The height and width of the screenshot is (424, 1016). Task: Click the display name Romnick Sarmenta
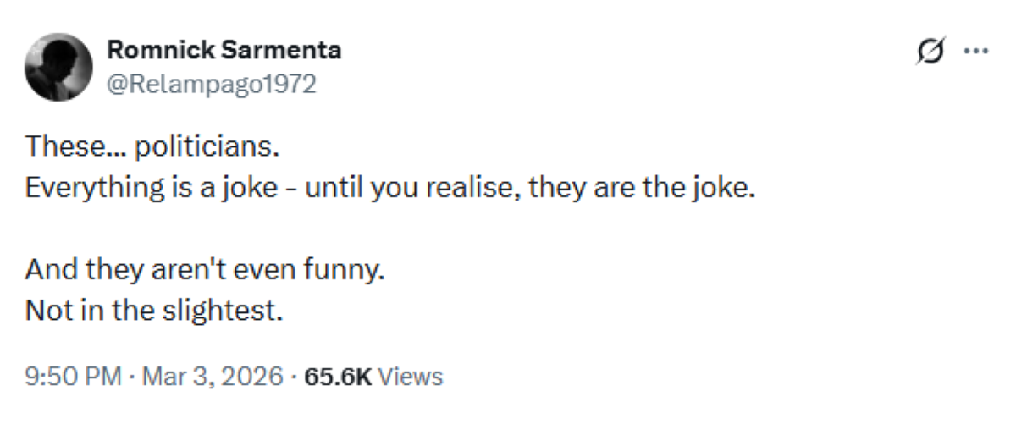224,51
